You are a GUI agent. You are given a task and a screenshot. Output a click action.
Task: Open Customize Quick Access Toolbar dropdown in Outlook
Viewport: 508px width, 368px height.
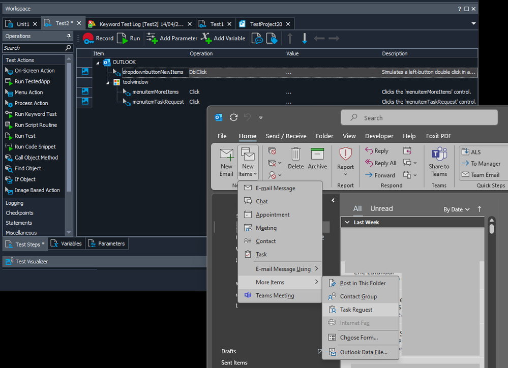(261, 117)
